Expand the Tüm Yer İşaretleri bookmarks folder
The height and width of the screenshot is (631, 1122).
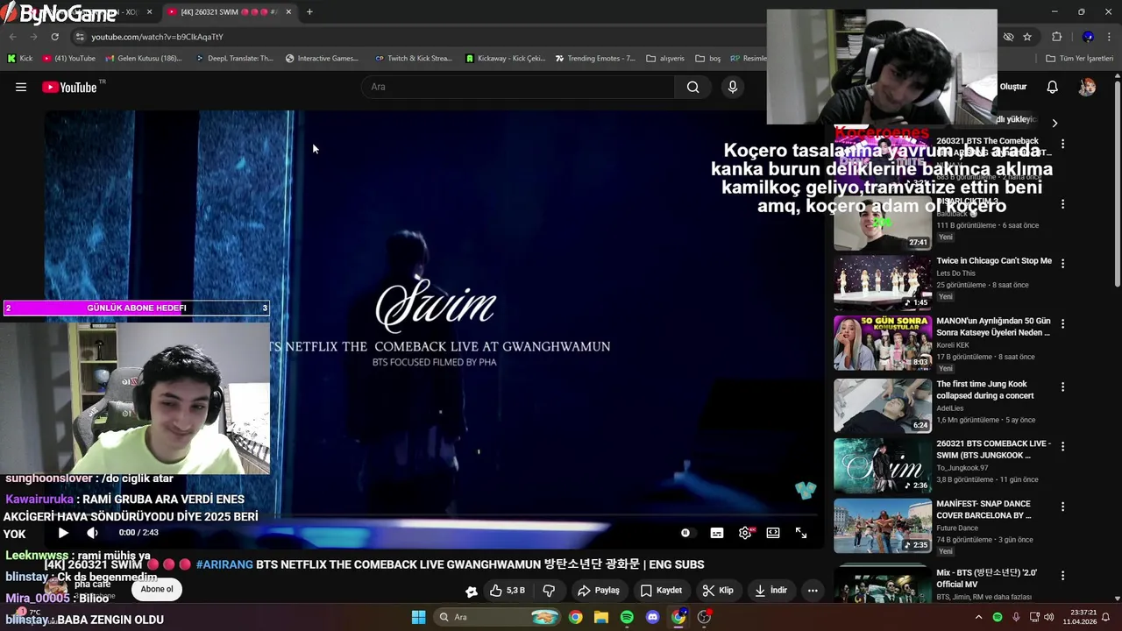click(x=1079, y=59)
